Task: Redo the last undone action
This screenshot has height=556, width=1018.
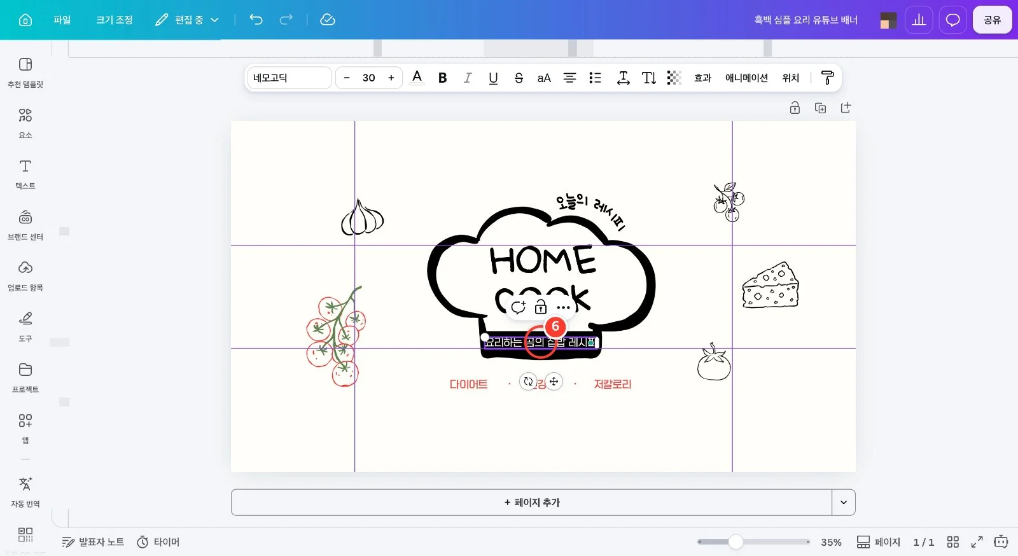Action: pos(286,20)
